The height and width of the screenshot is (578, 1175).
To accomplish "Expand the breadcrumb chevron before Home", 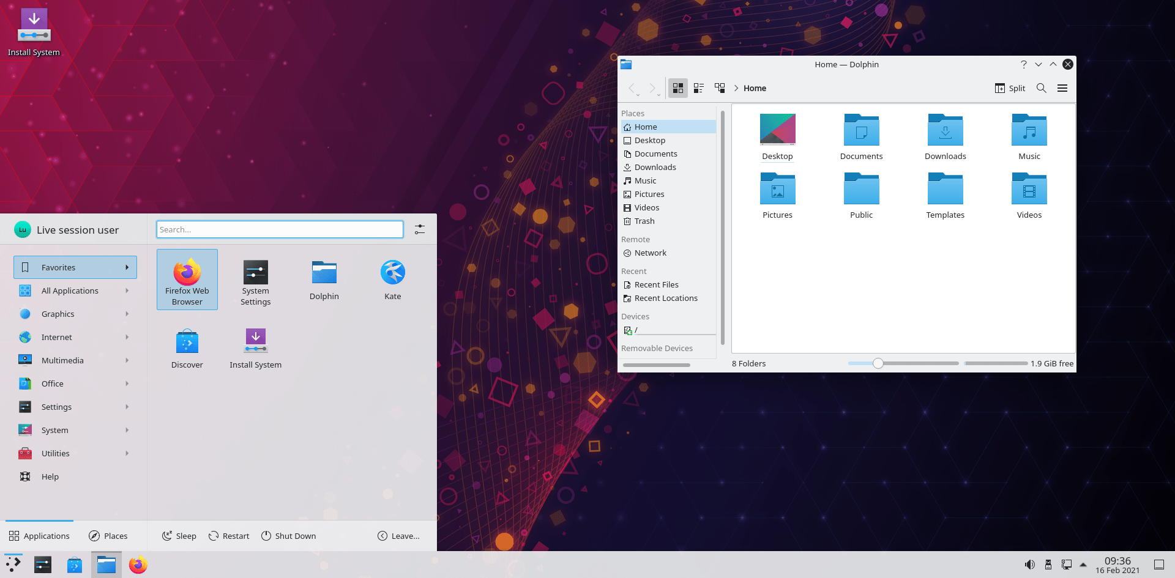I will pos(736,88).
